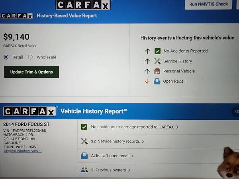Click the Run NMVTIS Check button
The width and height of the screenshot is (239, 179).
pos(209,4)
